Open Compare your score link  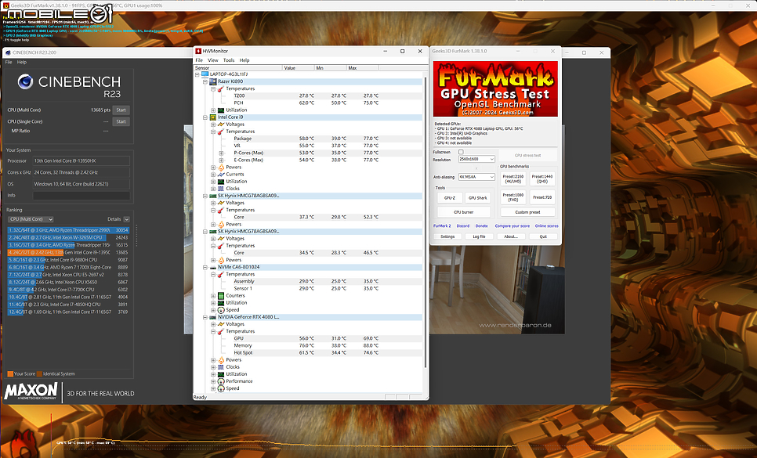[x=513, y=225]
